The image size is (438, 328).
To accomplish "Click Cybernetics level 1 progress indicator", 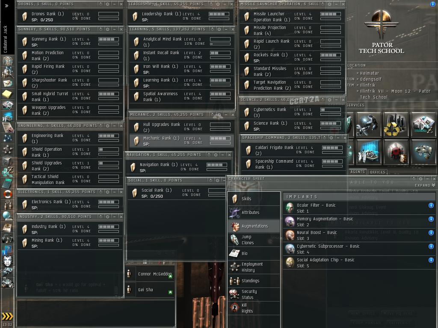I will (x=331, y=110).
